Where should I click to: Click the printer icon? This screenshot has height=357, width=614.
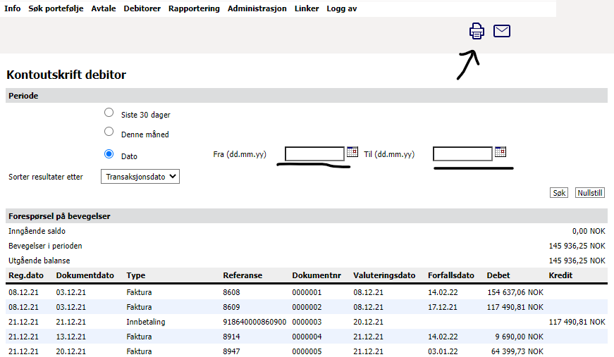477,31
